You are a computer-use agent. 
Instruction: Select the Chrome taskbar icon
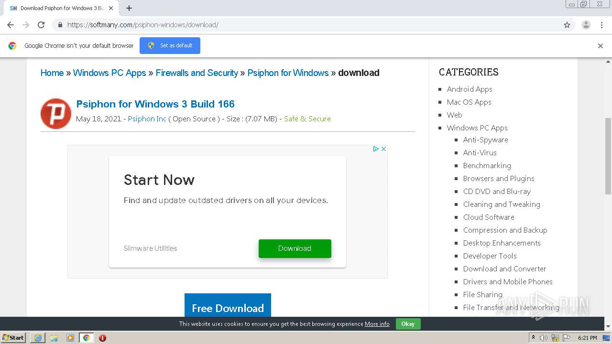87,338
